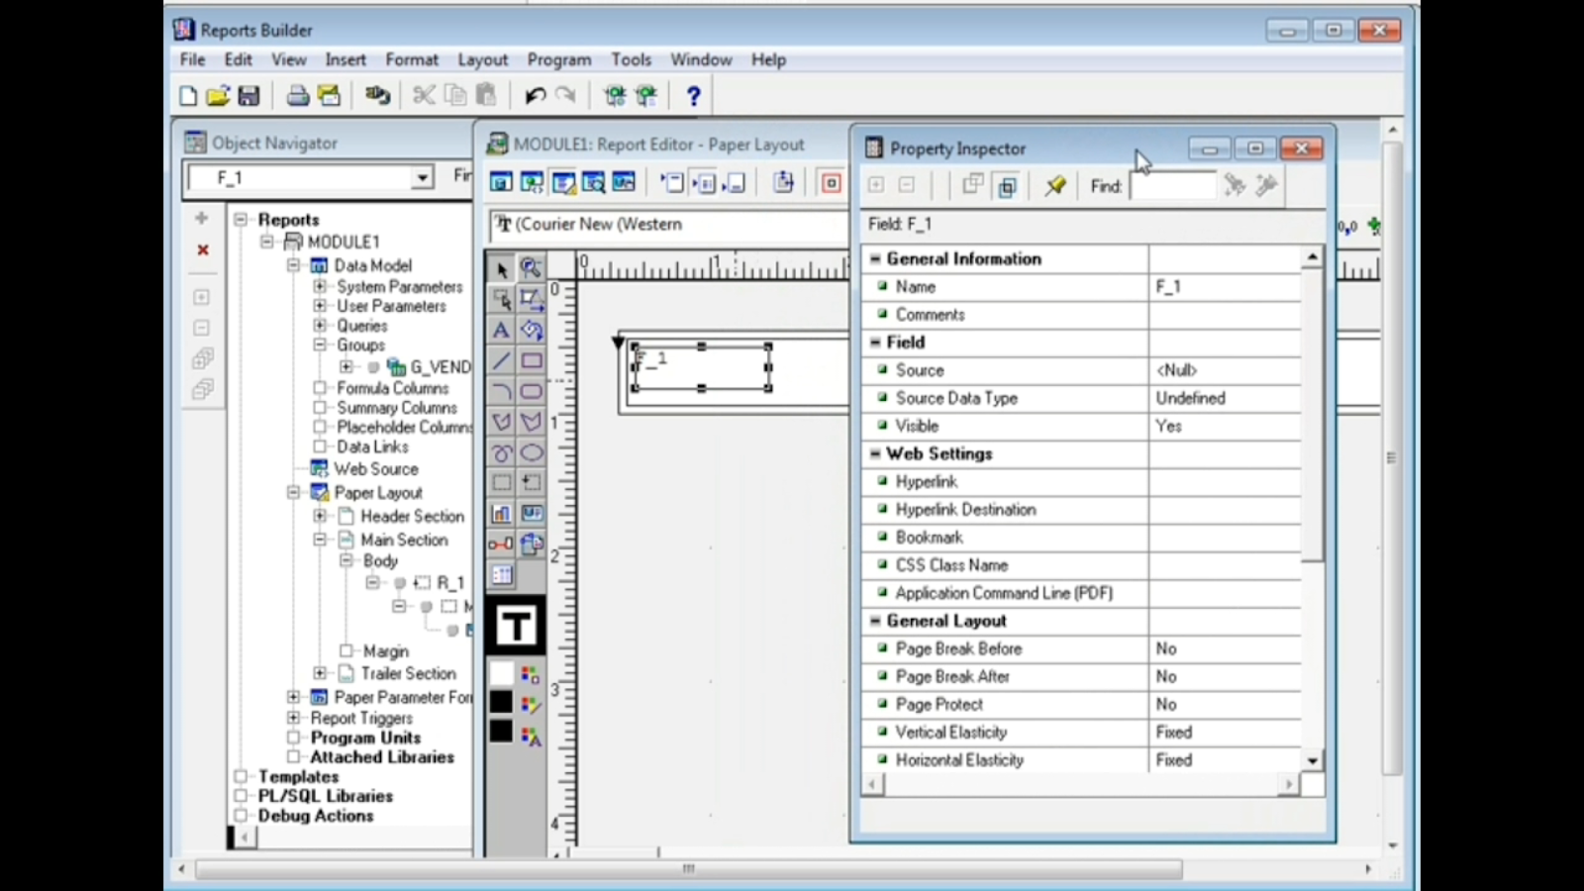Open the Tools menu

[x=631, y=59]
